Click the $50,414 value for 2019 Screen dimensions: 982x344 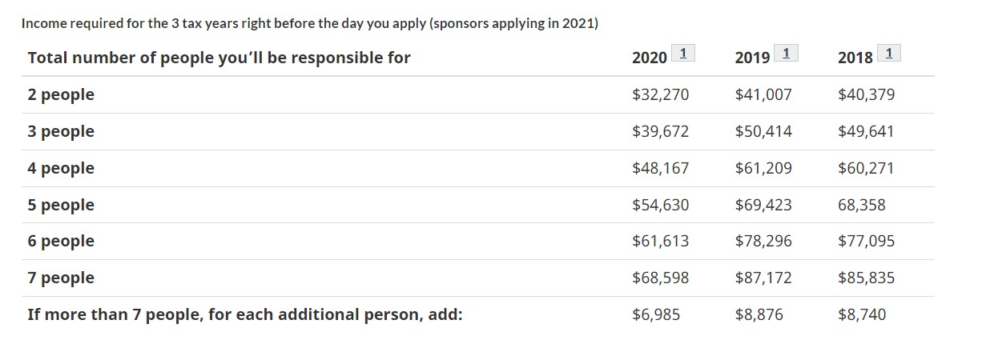(x=763, y=132)
